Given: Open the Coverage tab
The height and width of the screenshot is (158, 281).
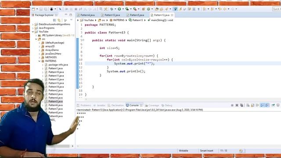Looking at the screenshot, I should click(152, 105).
